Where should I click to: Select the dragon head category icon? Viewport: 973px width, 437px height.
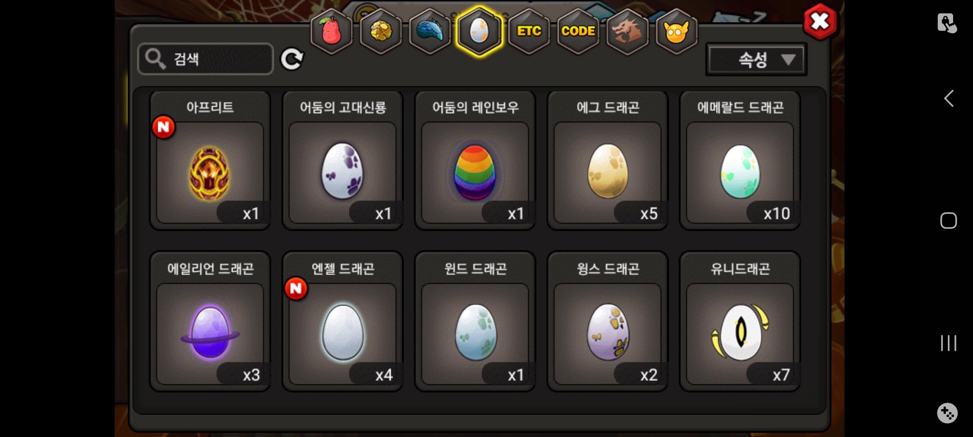pyautogui.click(x=627, y=31)
